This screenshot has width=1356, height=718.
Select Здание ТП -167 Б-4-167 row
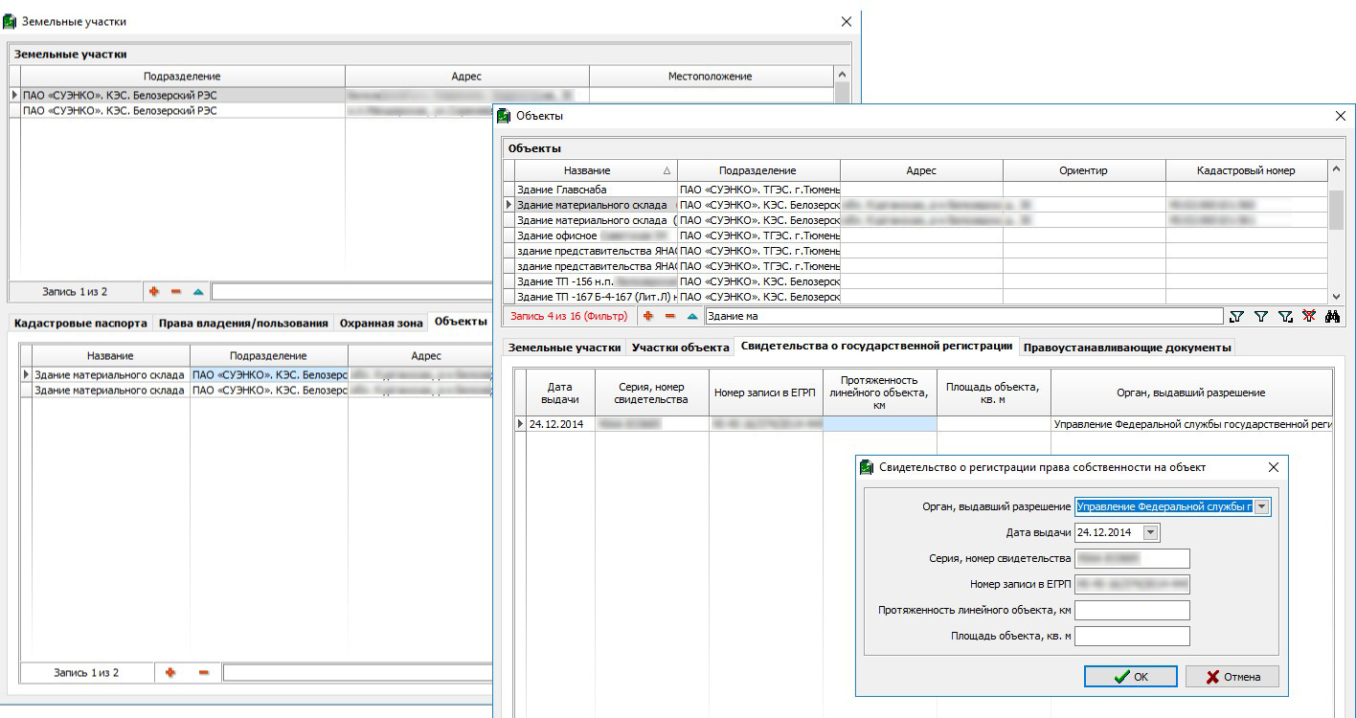click(x=916, y=297)
